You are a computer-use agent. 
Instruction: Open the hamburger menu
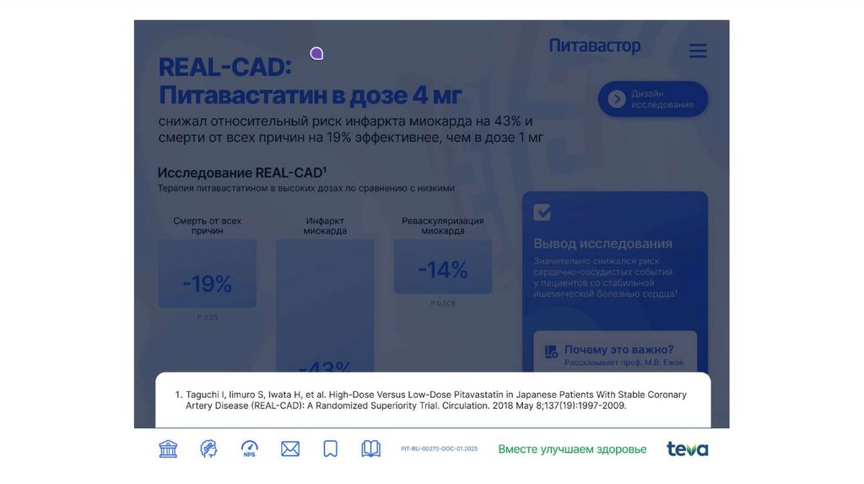click(x=698, y=51)
